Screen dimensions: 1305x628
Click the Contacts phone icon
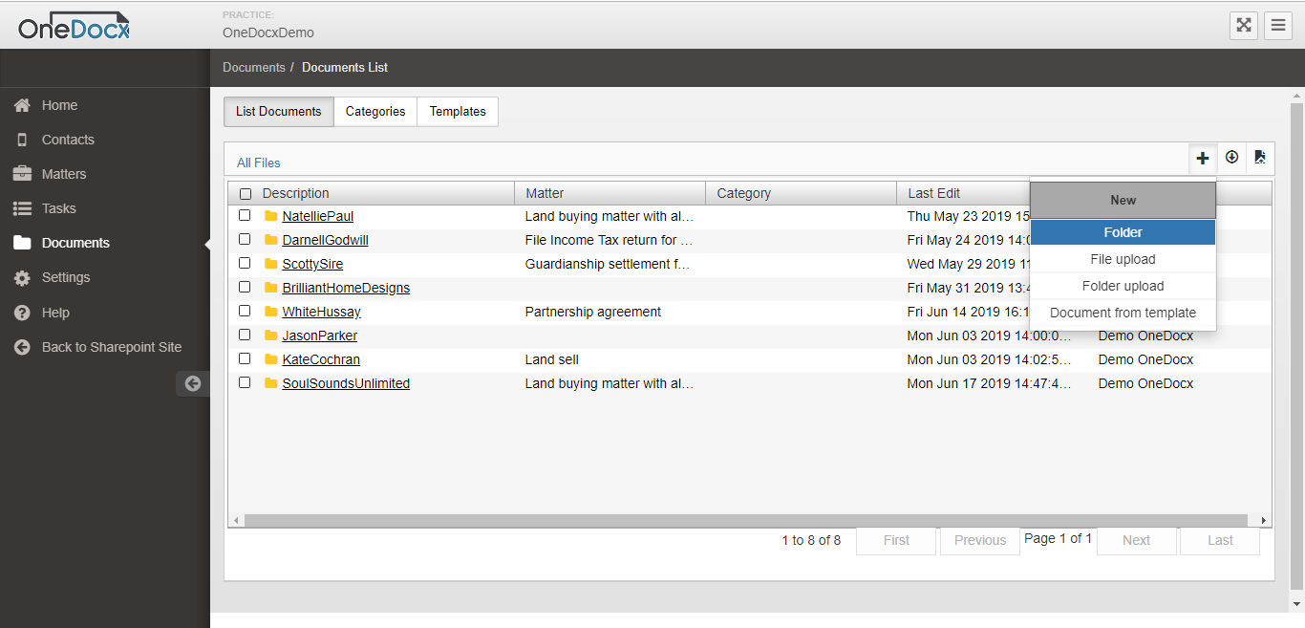[22, 140]
